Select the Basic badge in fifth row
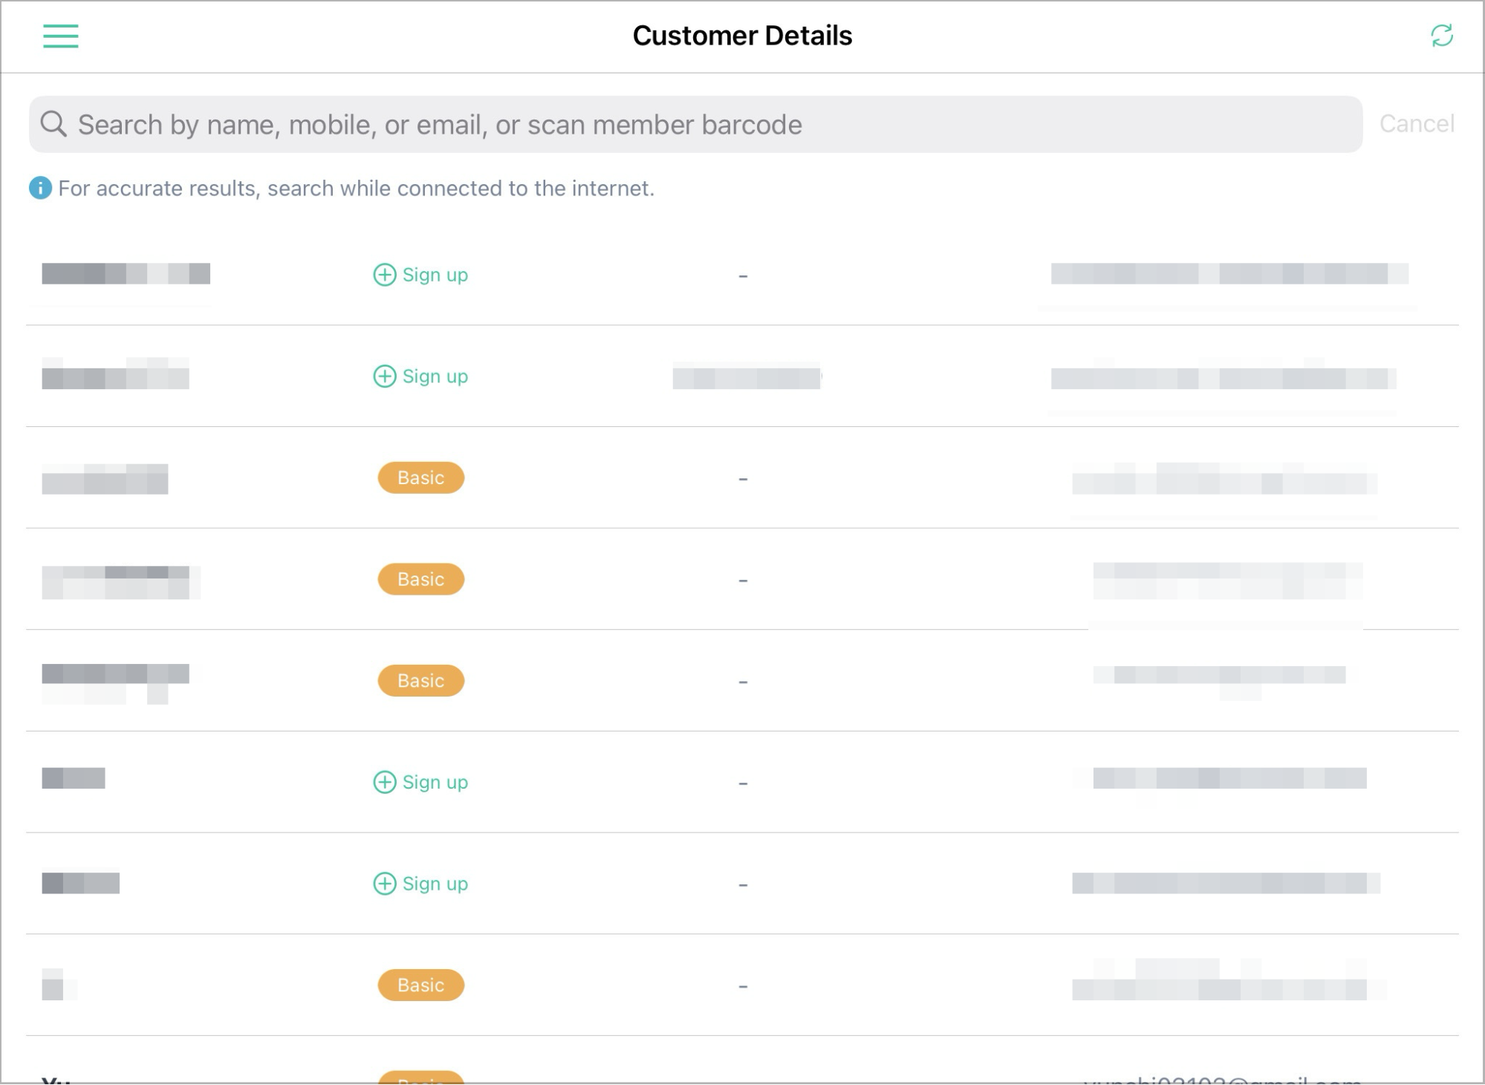 point(421,680)
